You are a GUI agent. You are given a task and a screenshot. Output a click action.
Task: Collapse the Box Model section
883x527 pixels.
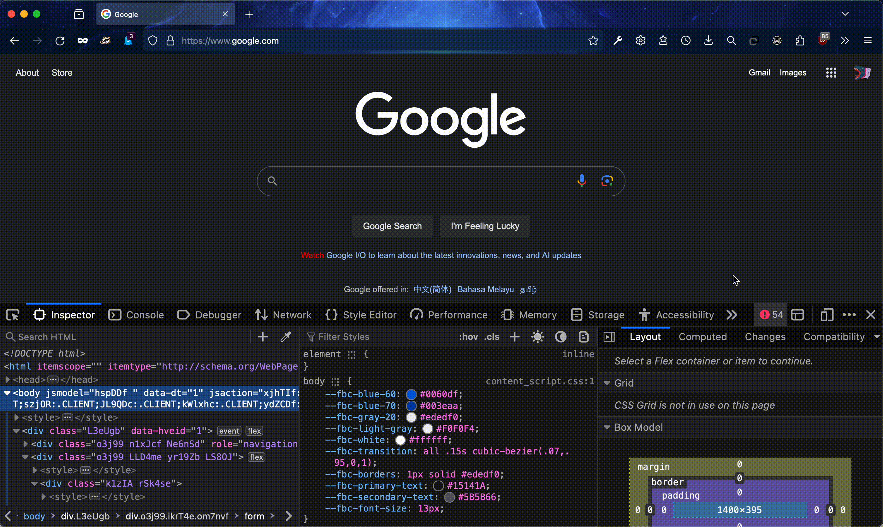coord(607,427)
